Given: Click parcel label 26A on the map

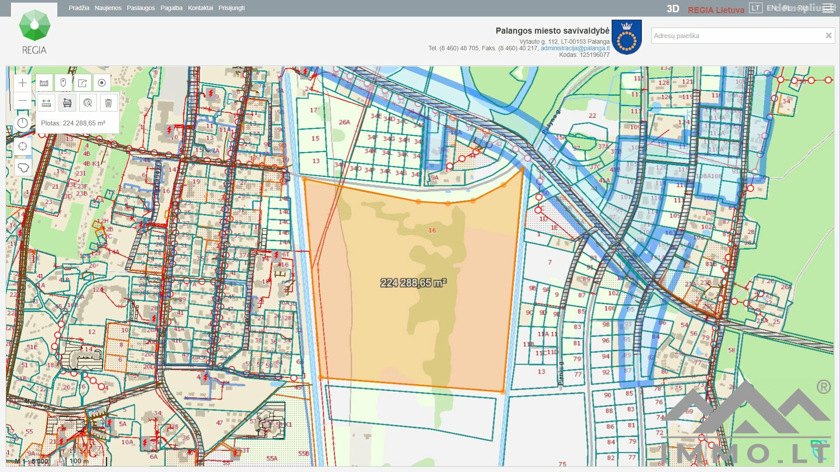Looking at the screenshot, I should pos(344,122).
